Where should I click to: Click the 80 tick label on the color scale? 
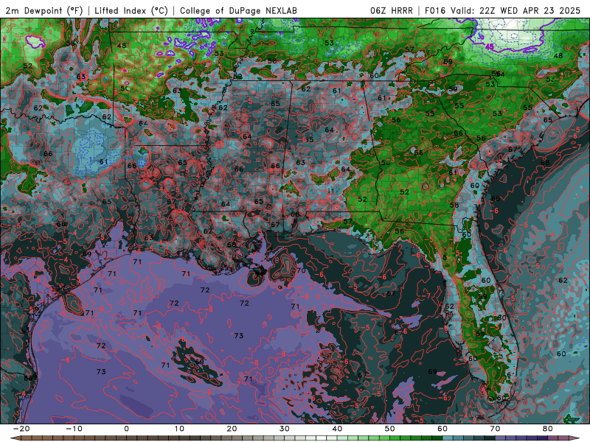pos(548,429)
